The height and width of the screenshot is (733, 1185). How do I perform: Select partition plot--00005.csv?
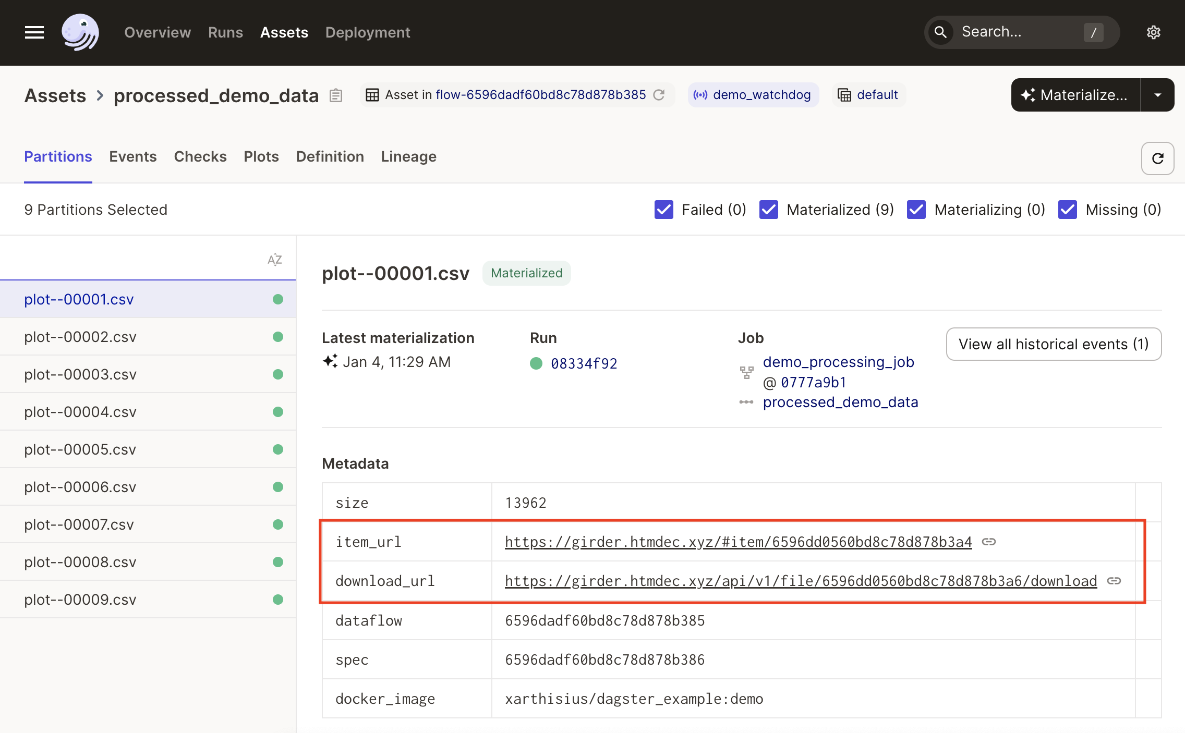(x=148, y=449)
